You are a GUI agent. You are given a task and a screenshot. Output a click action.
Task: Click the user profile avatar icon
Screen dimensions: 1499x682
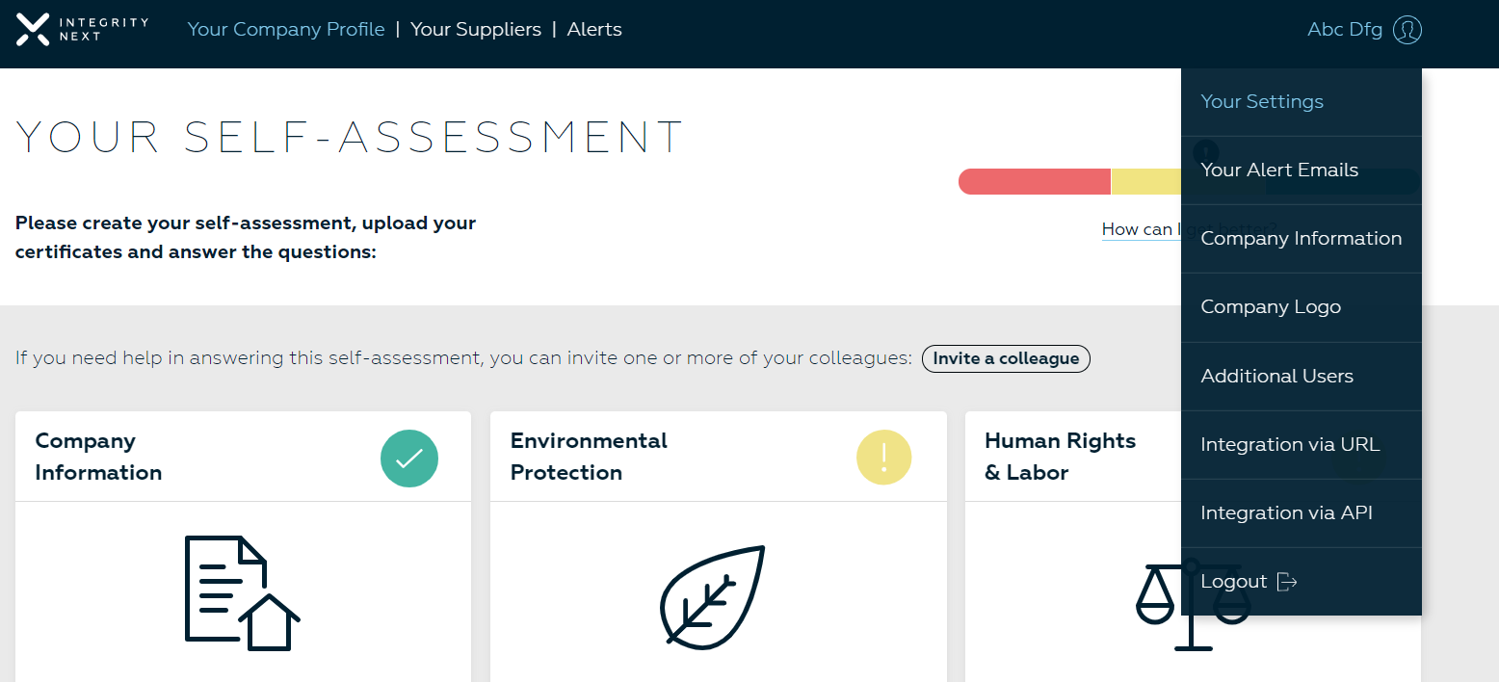[1406, 30]
